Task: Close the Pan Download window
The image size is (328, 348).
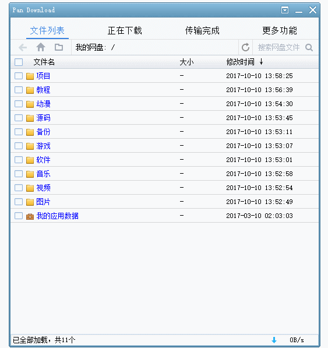Action: point(313,10)
